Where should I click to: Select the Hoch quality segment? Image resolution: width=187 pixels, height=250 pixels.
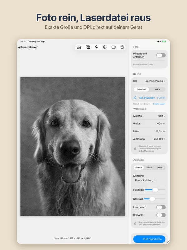157,89
